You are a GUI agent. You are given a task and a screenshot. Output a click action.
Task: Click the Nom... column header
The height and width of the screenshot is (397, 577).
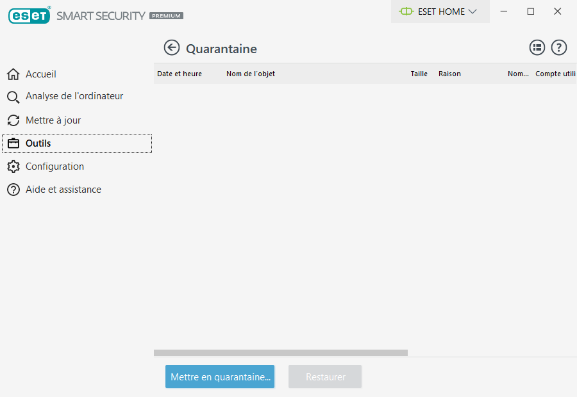tap(518, 74)
